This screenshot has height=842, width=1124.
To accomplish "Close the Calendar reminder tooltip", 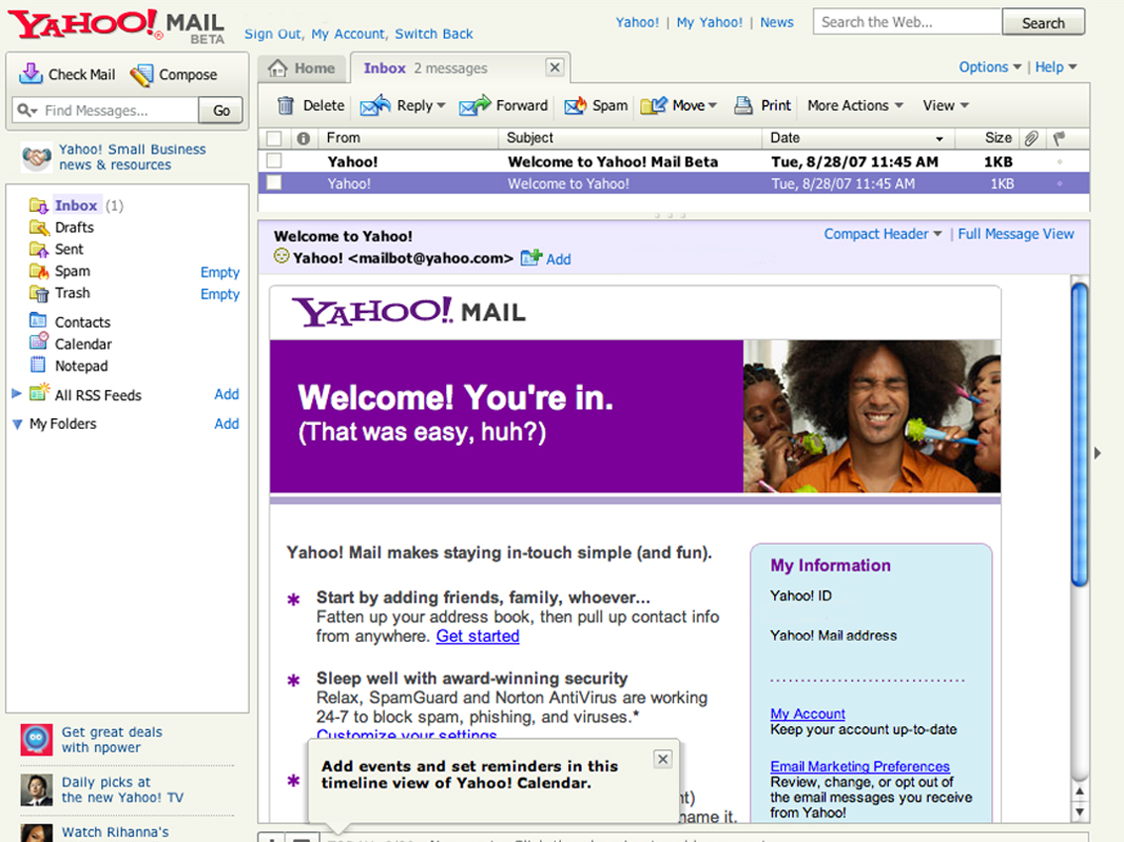I will (663, 759).
